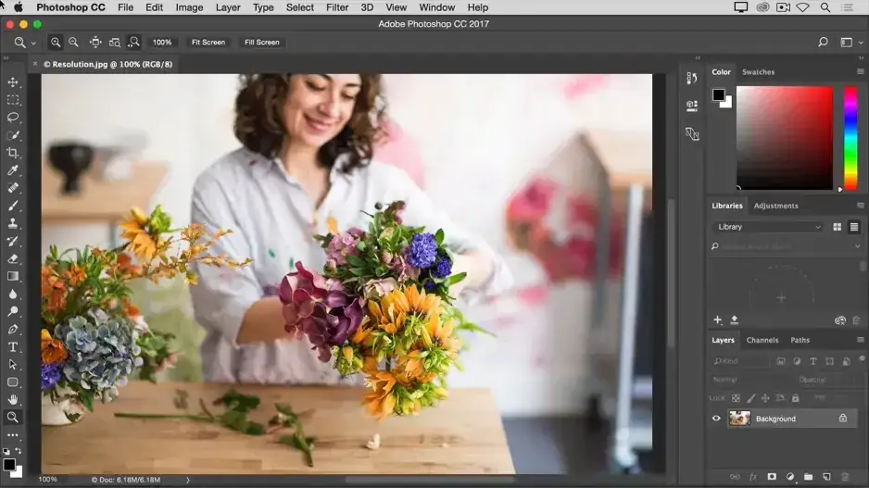Hide the Background layer via eye icon
The height and width of the screenshot is (488, 869).
(716, 419)
